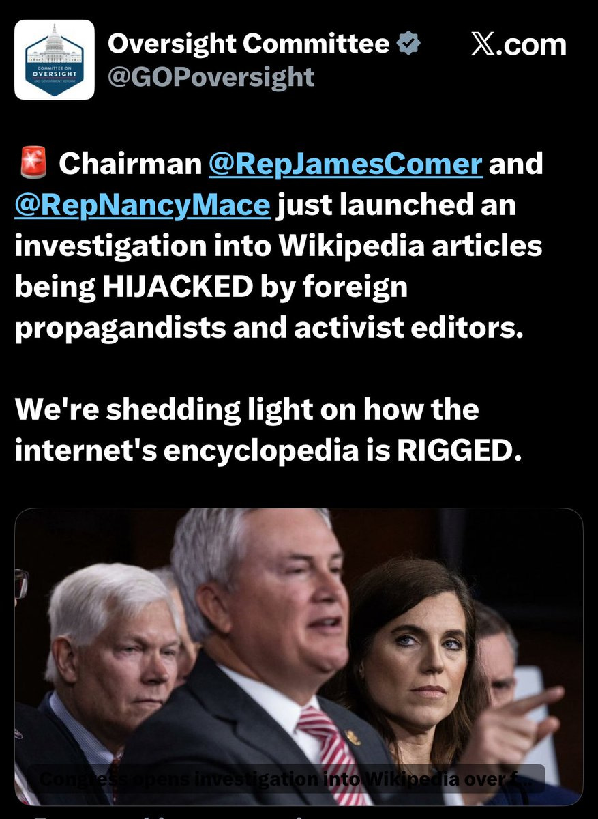The image size is (598, 819).
Task: Open the @RepJamesComer mention
Action: coord(346,166)
